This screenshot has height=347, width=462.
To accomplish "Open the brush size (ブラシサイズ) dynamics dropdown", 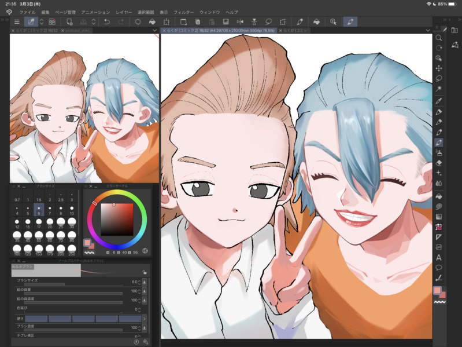I will (x=145, y=282).
